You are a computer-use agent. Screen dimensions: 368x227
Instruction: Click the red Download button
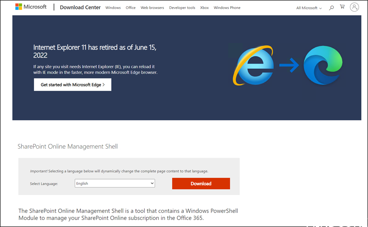tap(201, 184)
